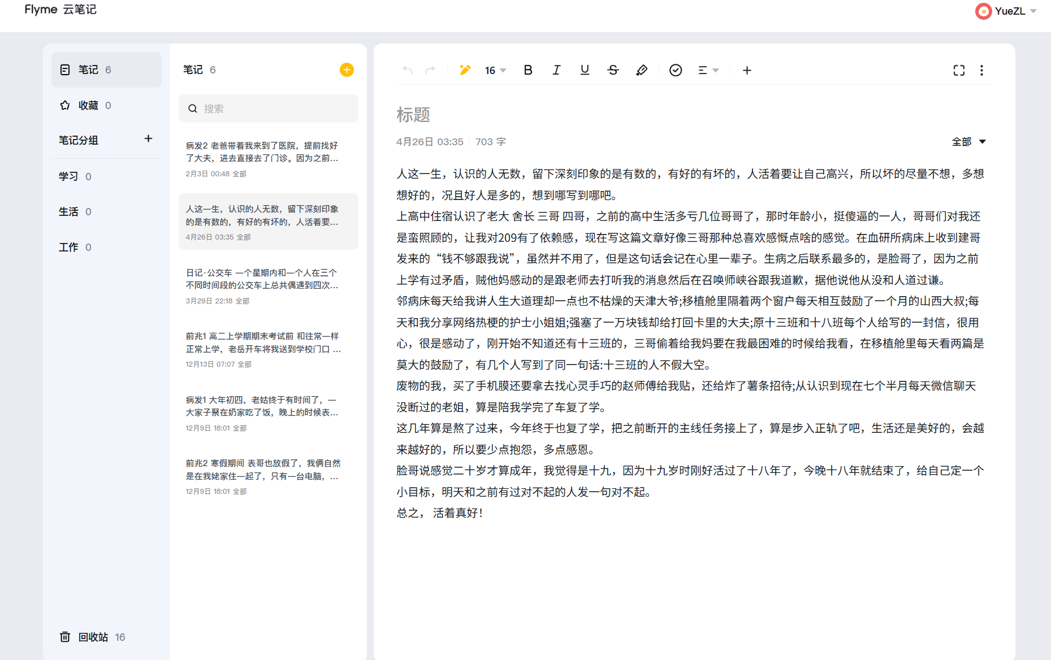Open the 全部 filter dropdown above the note
The height and width of the screenshot is (660, 1051).
[x=969, y=142]
